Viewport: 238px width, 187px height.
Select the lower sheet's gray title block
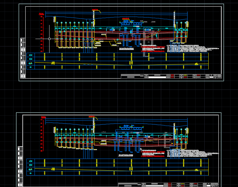click(x=168, y=185)
